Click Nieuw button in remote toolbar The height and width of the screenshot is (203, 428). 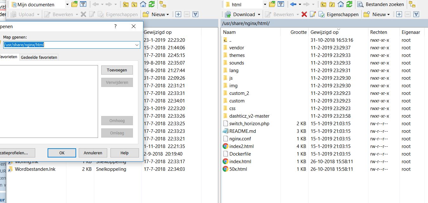click(x=375, y=14)
